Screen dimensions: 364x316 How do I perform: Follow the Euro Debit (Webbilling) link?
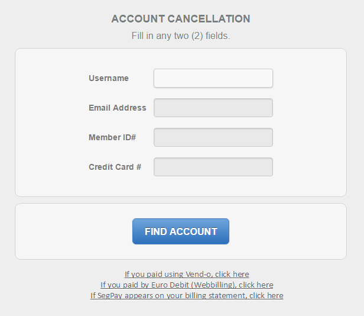pyautogui.click(x=186, y=285)
